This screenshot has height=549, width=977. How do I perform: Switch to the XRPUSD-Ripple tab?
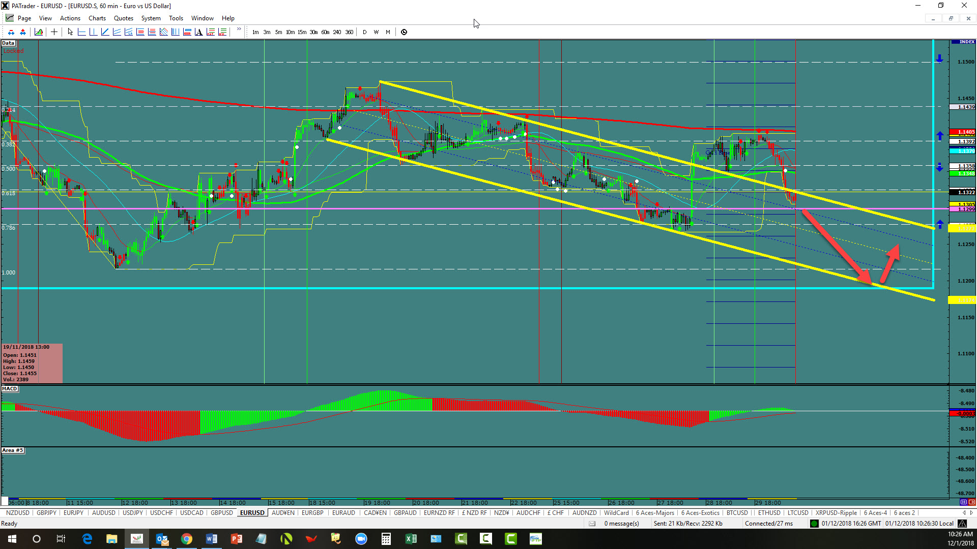pos(836,513)
